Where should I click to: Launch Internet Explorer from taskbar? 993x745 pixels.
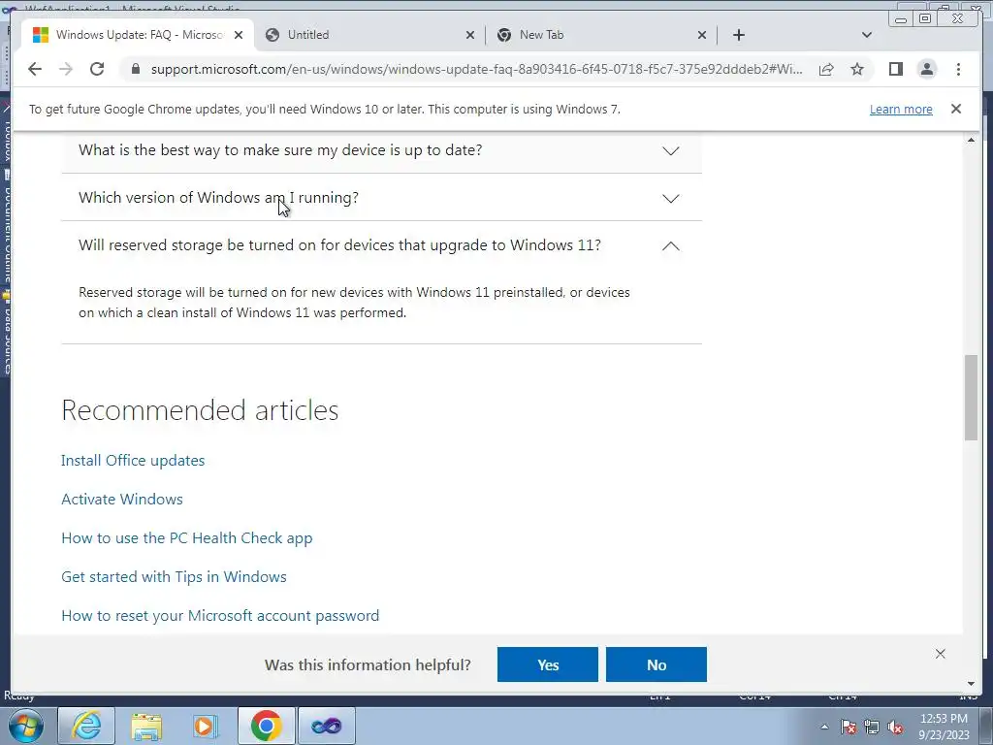pyautogui.click(x=86, y=726)
